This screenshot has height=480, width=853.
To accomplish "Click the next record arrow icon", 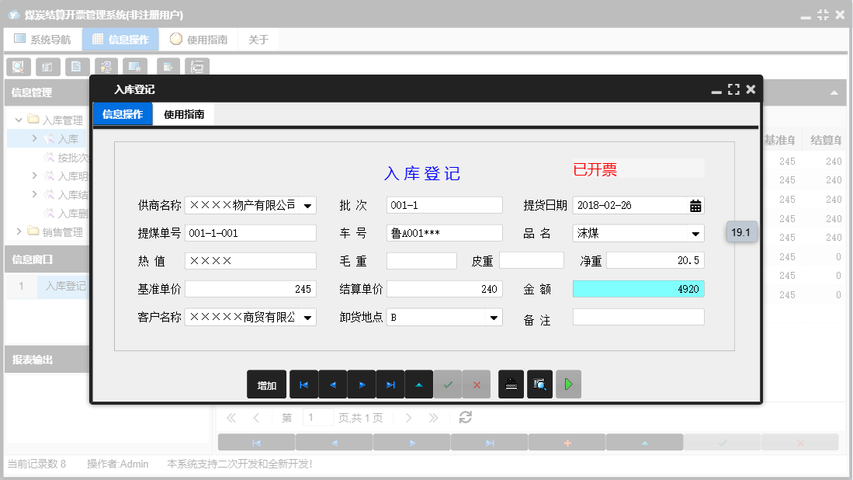I will coord(361,384).
